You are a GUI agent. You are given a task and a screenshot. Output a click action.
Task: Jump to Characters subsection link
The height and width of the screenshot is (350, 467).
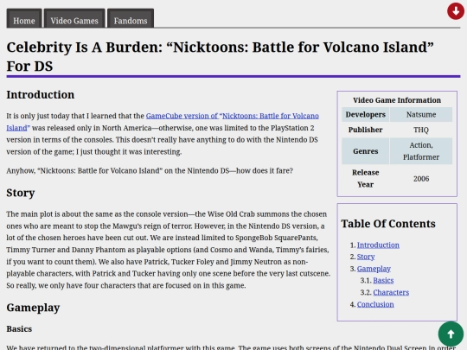[x=391, y=292]
